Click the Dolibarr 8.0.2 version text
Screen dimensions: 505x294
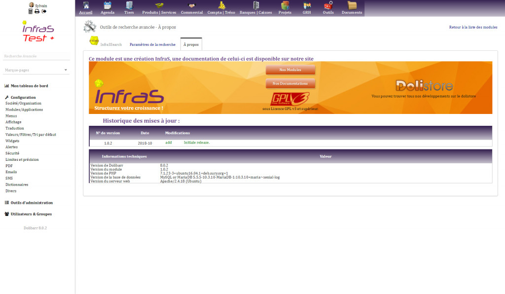[x=35, y=228]
